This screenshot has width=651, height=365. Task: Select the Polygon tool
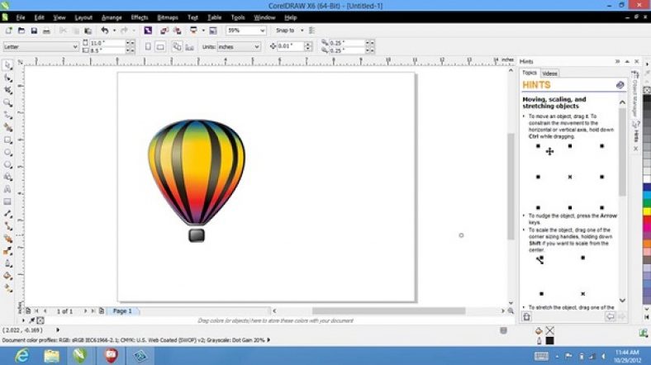click(7, 164)
